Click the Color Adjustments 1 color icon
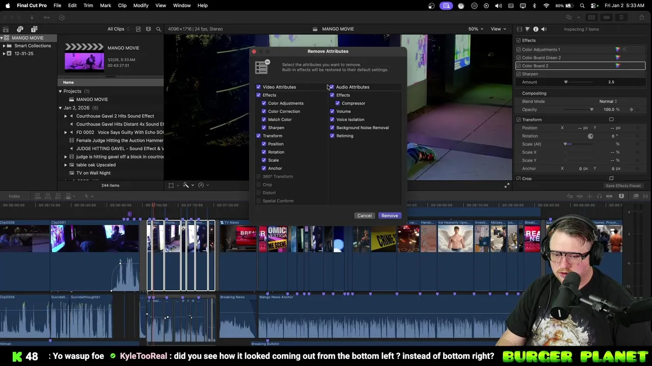Viewport: 652px width, 366px height. click(618, 49)
